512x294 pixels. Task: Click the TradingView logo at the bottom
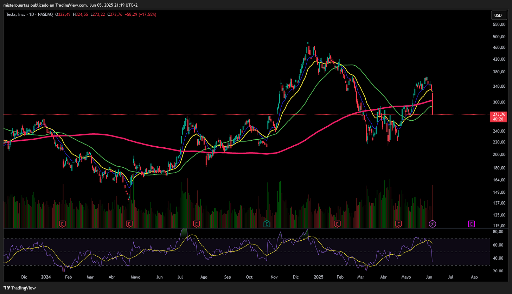pos(20,288)
